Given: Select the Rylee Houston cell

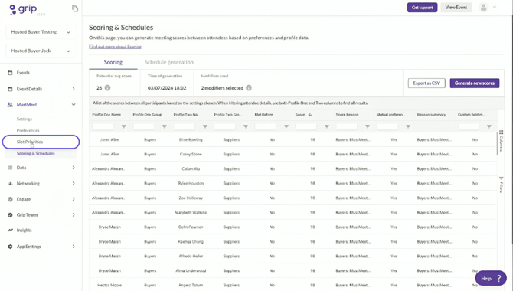Looking at the screenshot, I should click(x=191, y=183).
